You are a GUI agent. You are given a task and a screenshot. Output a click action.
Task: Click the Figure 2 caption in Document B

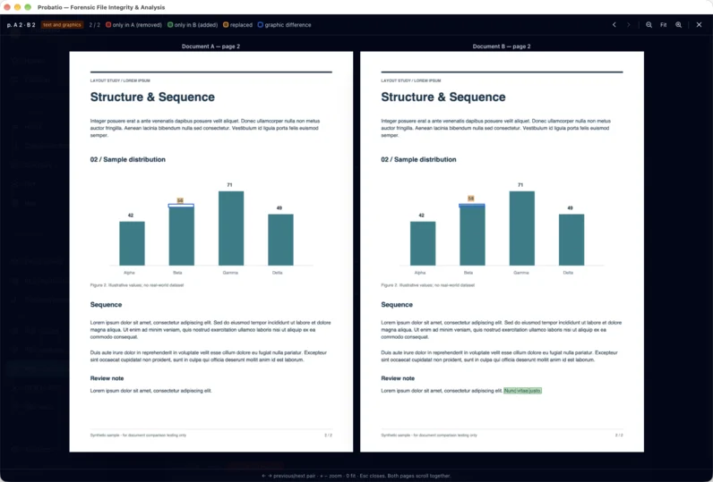[x=427, y=285]
